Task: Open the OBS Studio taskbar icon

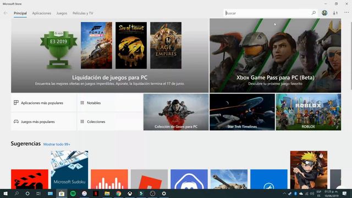Action: pyautogui.click(x=153, y=194)
